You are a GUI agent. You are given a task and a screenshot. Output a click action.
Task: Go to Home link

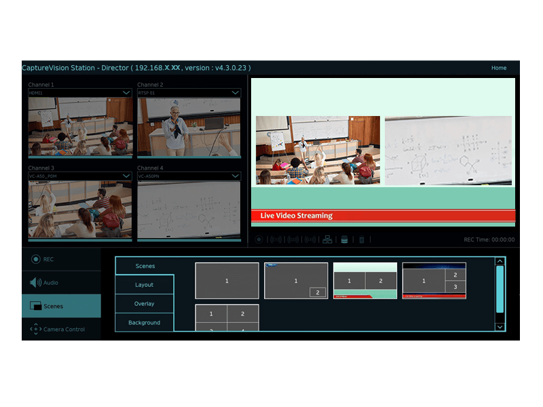point(499,68)
